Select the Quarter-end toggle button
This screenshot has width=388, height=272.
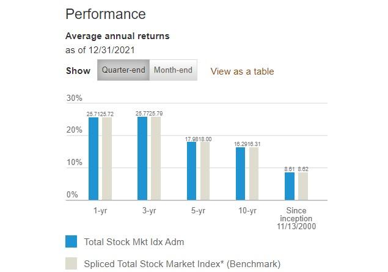click(123, 70)
